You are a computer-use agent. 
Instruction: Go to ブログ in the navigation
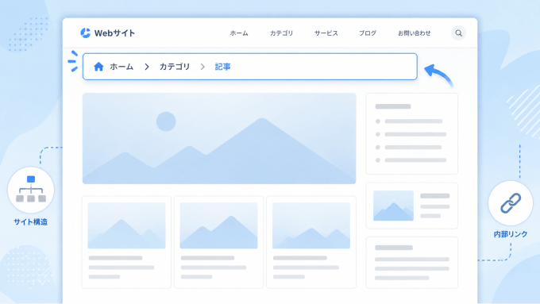tap(368, 33)
